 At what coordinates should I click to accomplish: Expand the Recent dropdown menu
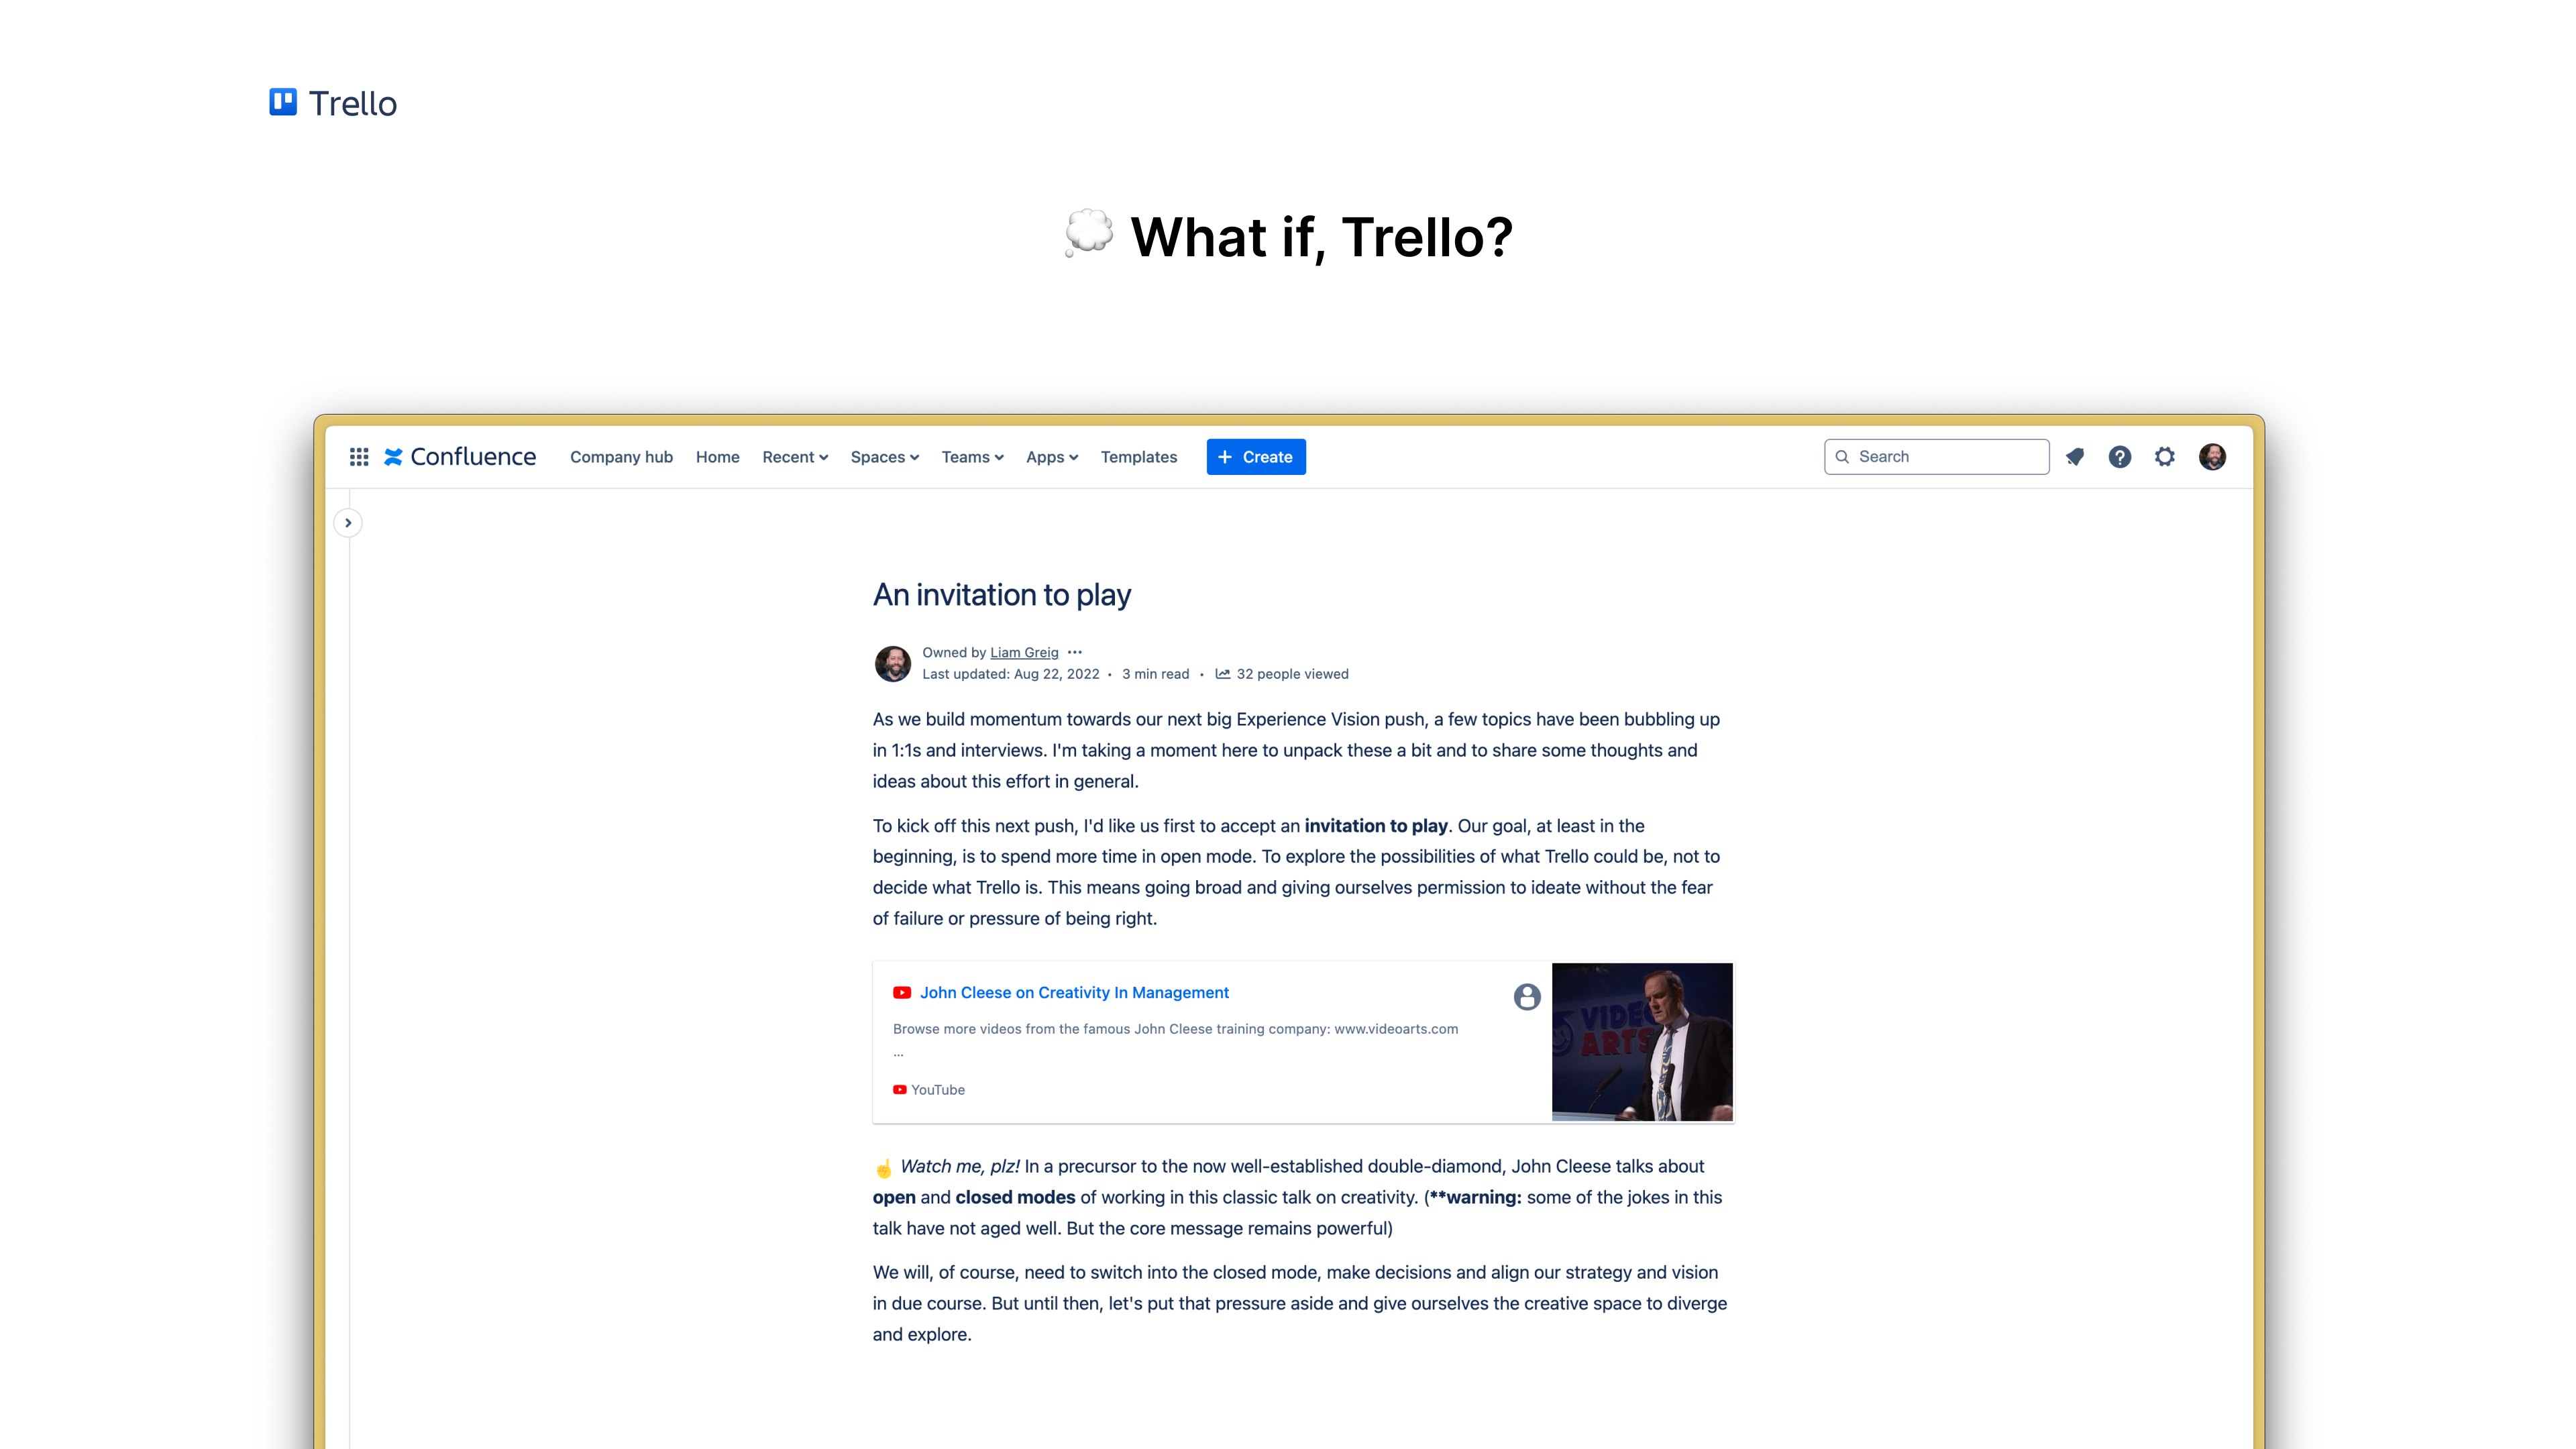793,456
